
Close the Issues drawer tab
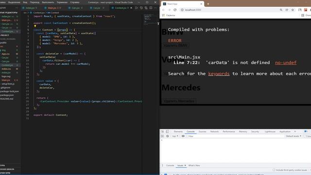(x=185, y=165)
